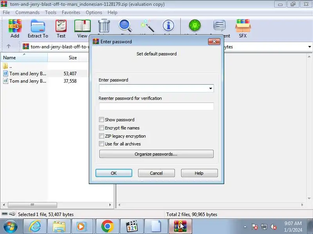Image resolution: width=313 pixels, height=234 pixels.
Task: Click the left pane horizontal scrollbar thumb
Action: (32, 204)
